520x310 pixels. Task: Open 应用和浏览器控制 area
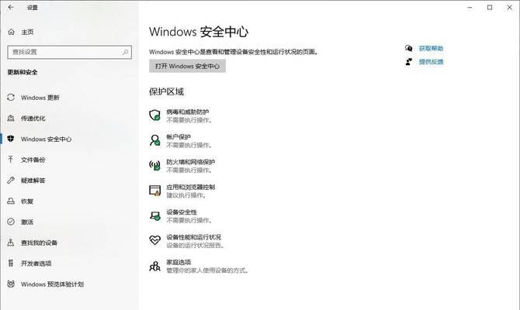(x=191, y=187)
